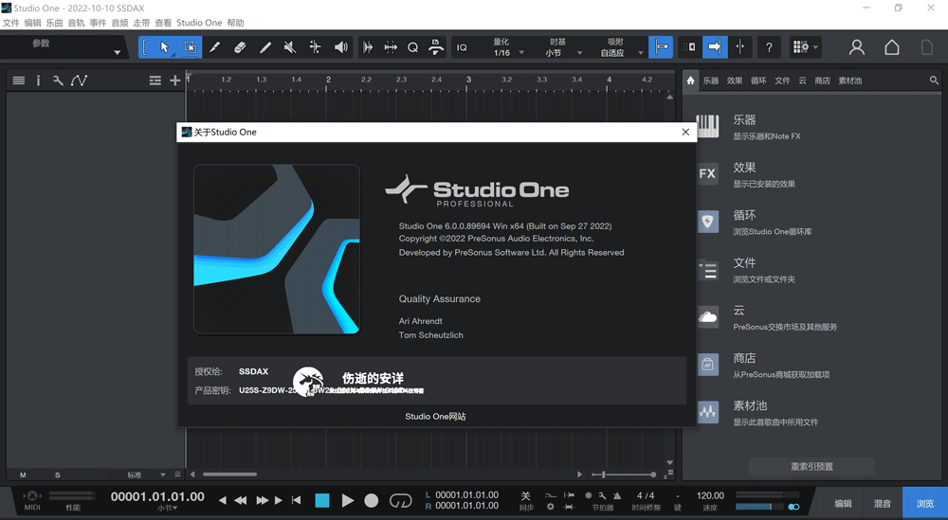Switch to the 素材池 browser tab

(850, 81)
